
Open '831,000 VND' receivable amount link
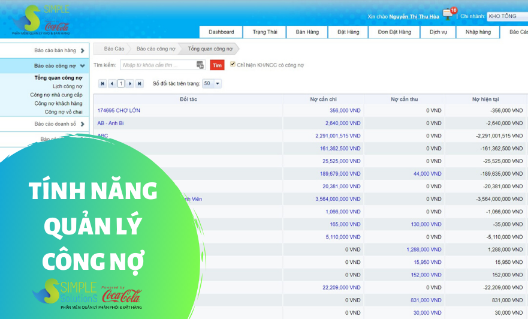(426, 300)
